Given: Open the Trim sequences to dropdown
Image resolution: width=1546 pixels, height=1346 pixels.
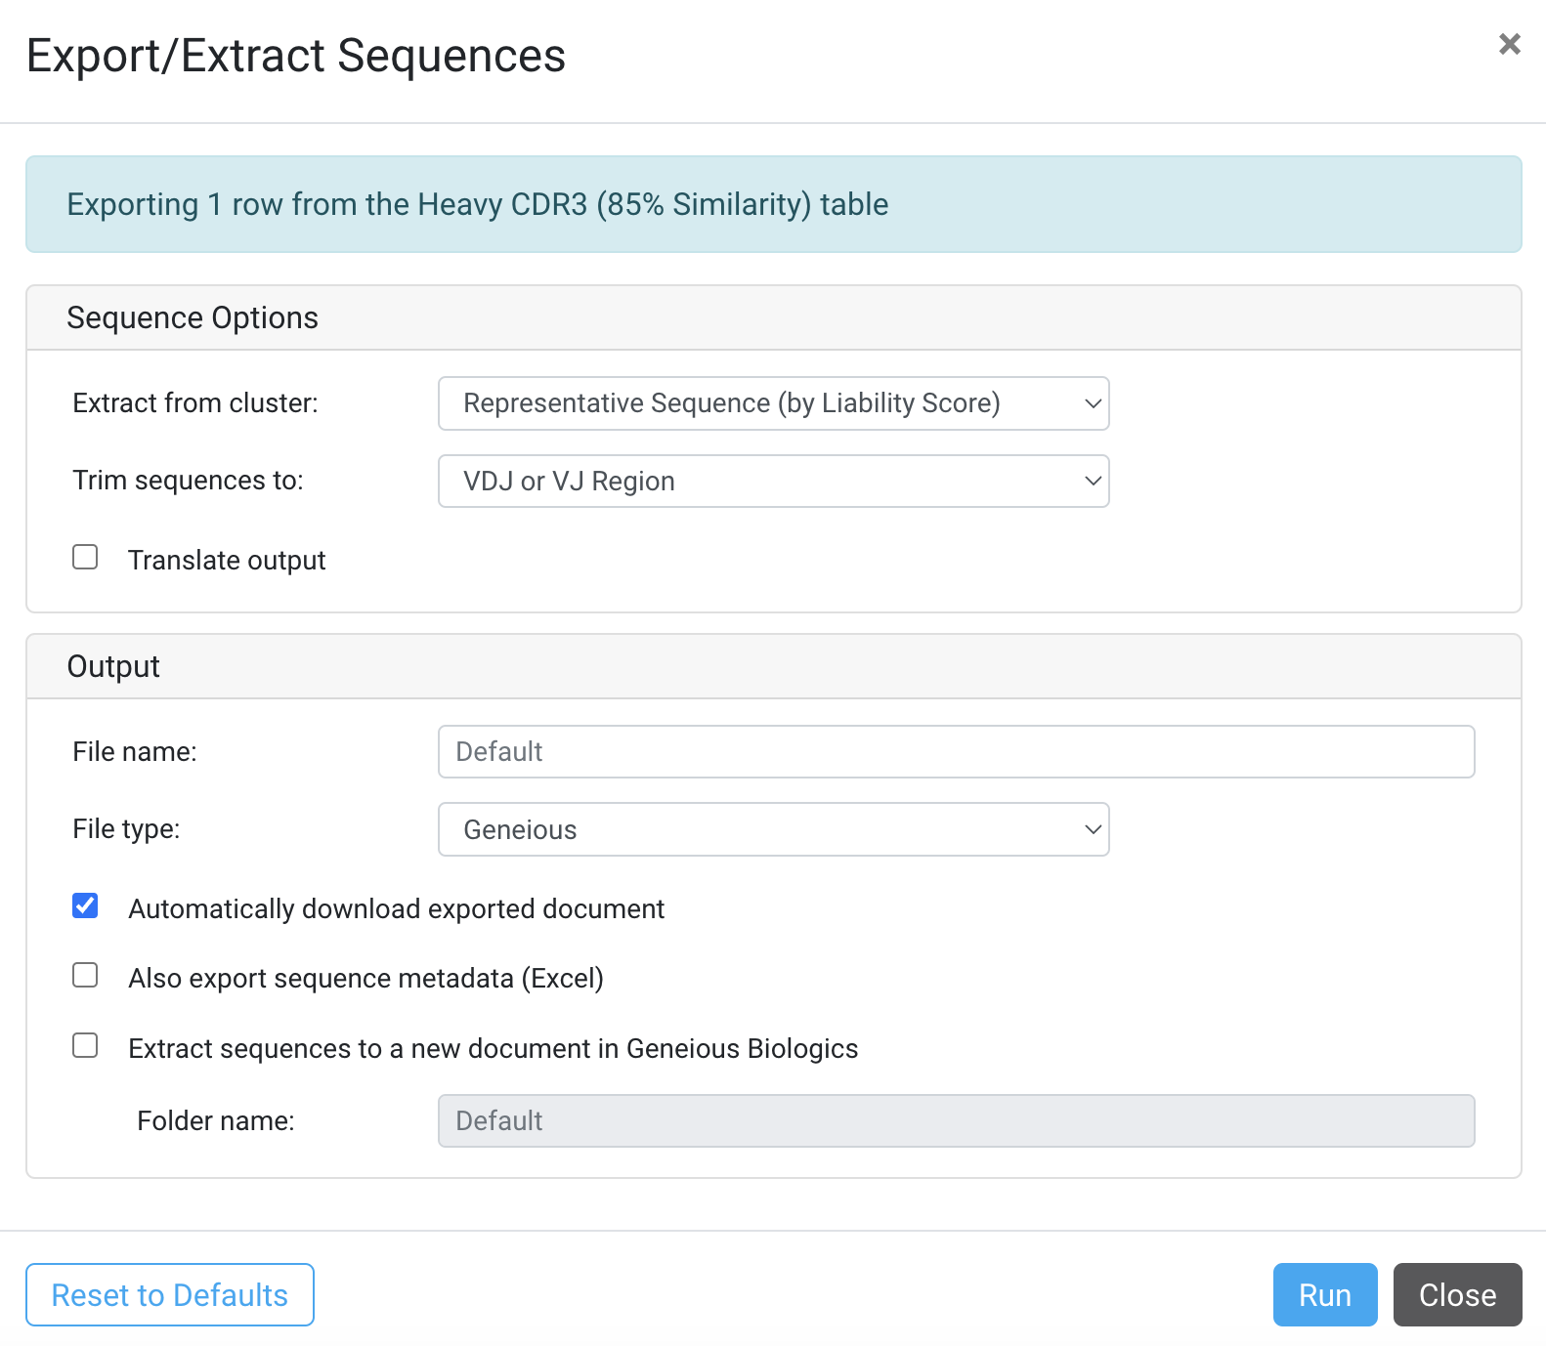Looking at the screenshot, I should (773, 481).
